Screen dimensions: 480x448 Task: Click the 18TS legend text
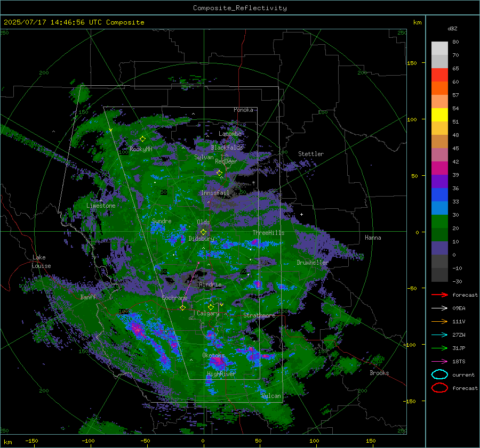click(459, 362)
